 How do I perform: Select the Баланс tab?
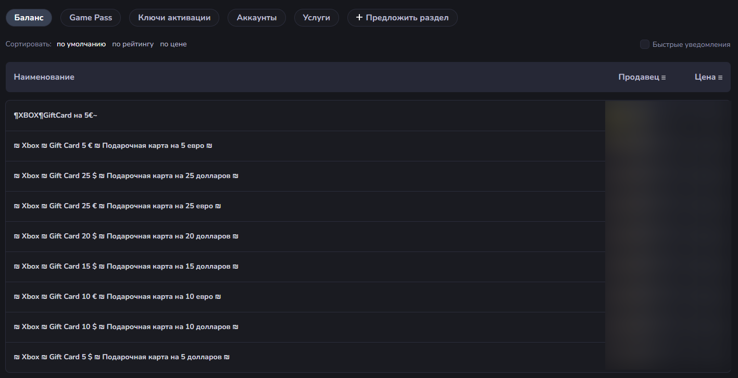(29, 18)
